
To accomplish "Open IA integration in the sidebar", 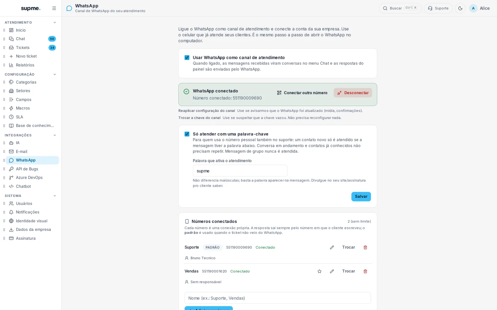I will click(x=32, y=143).
